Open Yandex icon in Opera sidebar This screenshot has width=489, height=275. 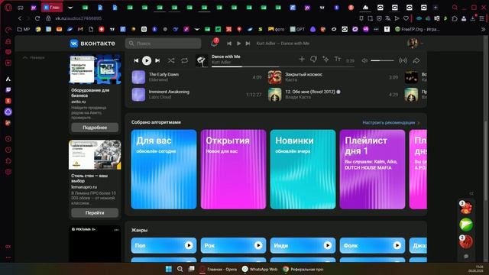point(8,101)
